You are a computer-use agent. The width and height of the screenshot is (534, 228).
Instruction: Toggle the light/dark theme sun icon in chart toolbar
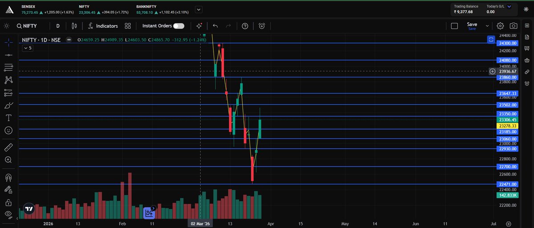[x=6, y=26]
